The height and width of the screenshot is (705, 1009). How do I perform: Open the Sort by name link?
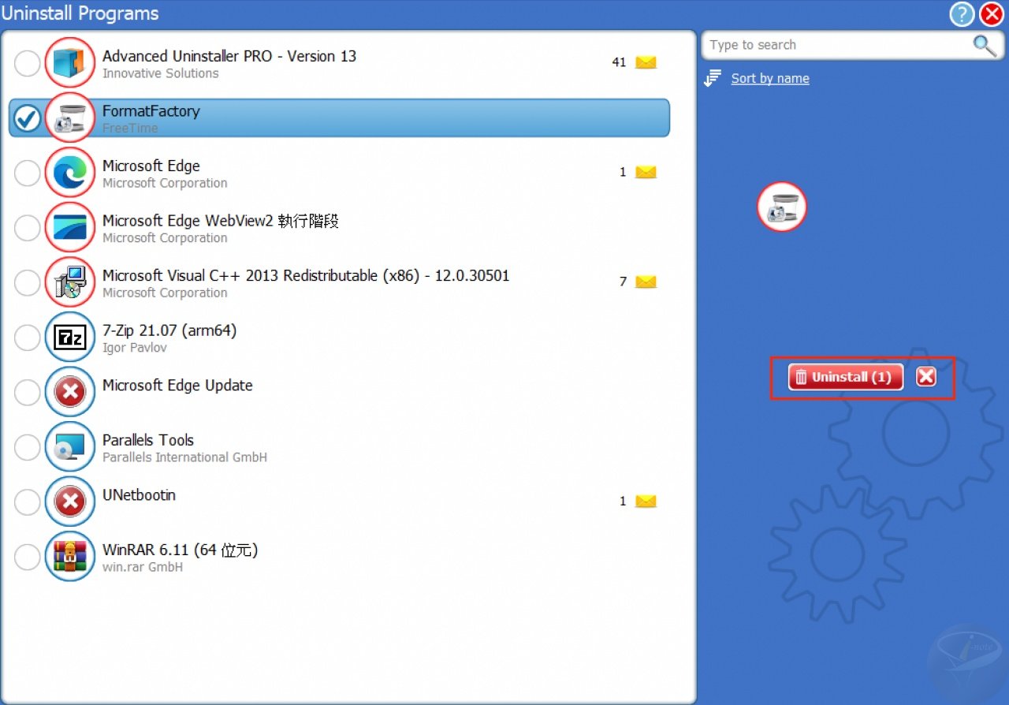pos(769,78)
